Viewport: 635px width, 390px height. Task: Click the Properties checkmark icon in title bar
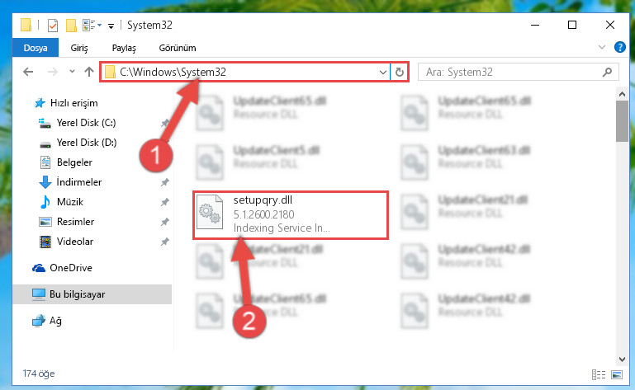(x=53, y=26)
